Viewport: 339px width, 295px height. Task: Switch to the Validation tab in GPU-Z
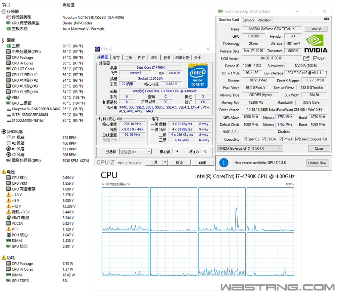pos(265,20)
